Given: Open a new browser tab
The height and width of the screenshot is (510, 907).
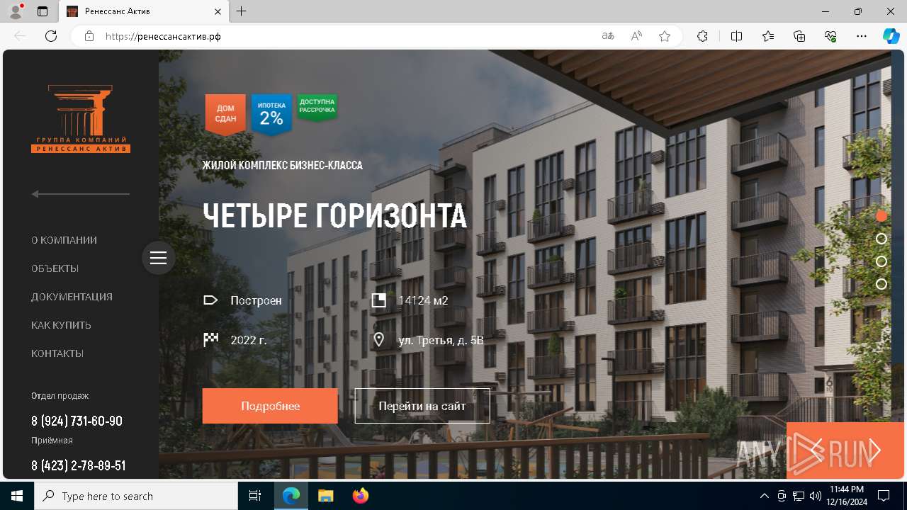Looking at the screenshot, I should pos(242,11).
